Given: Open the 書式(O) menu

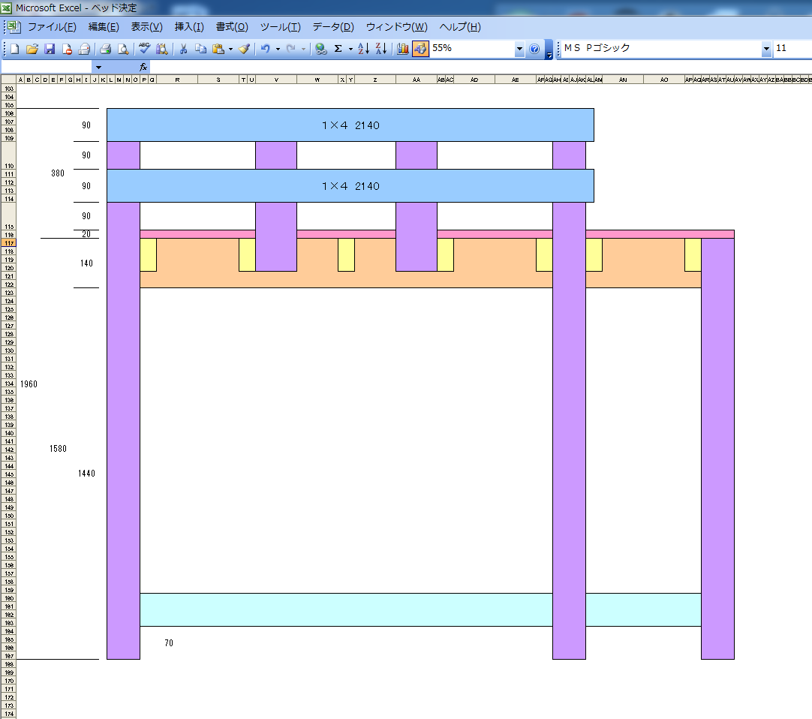Looking at the screenshot, I should click(232, 27).
